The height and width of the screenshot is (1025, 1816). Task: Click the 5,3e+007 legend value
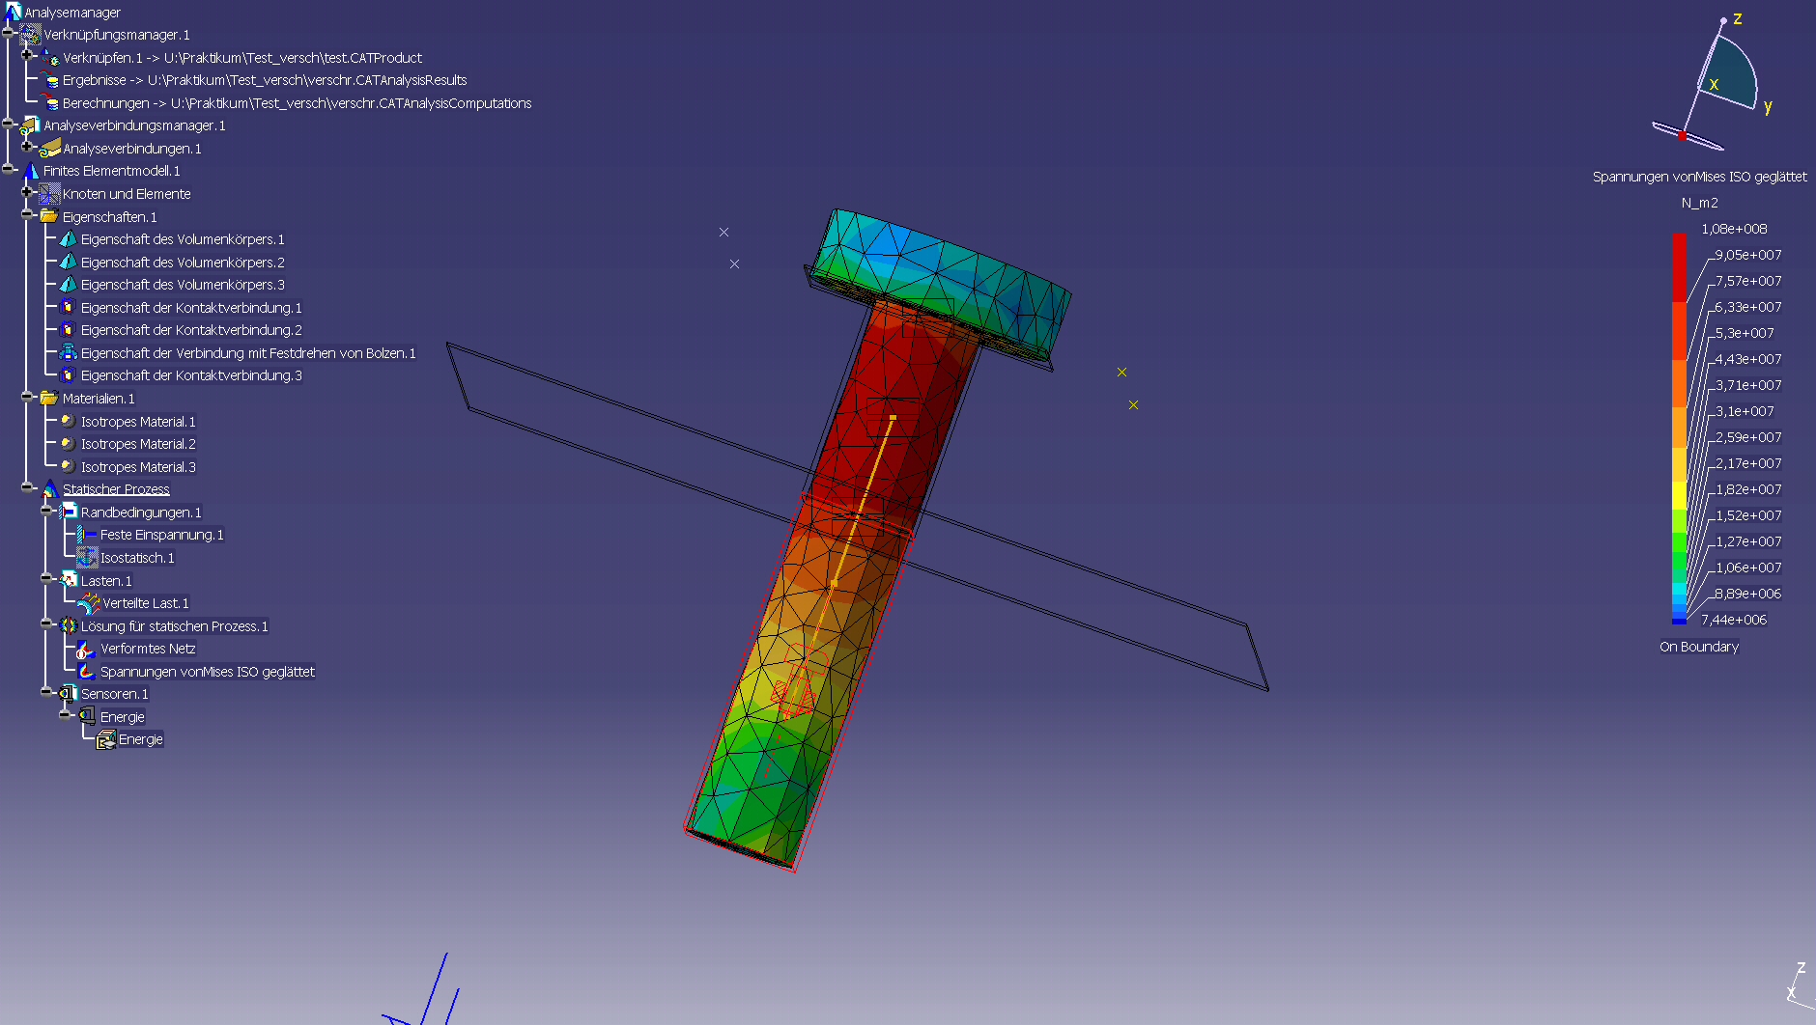(x=1745, y=333)
